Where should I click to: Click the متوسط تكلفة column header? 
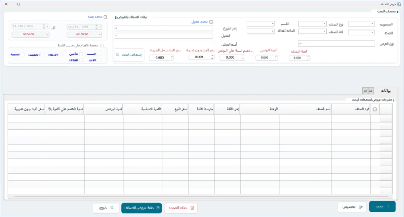[201, 109]
